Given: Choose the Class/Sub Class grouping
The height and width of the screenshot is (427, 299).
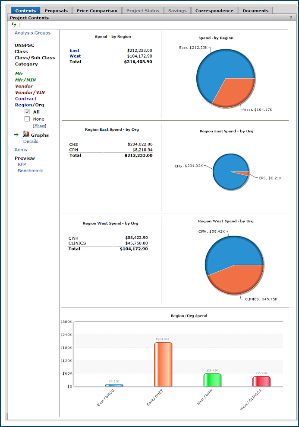Looking at the screenshot, I should tap(35, 58).
